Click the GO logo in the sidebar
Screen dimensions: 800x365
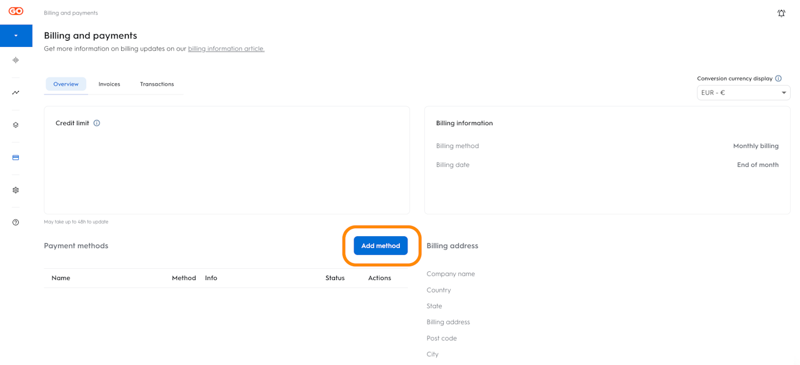coord(16,11)
